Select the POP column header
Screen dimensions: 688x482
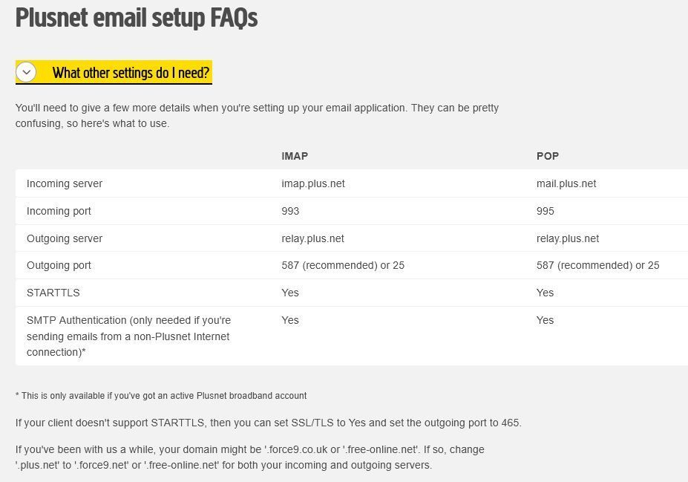(x=547, y=156)
